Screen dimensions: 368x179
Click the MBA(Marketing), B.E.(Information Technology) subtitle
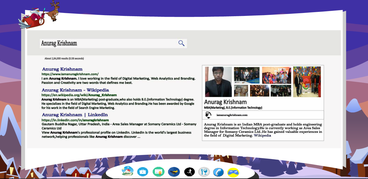coord(233,108)
